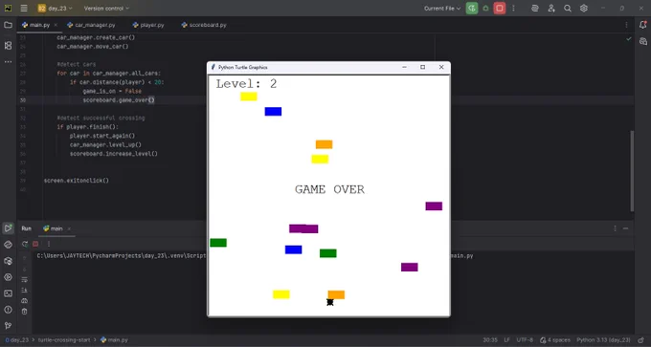Open the Git version control tool window icon

pyautogui.click(x=8, y=325)
